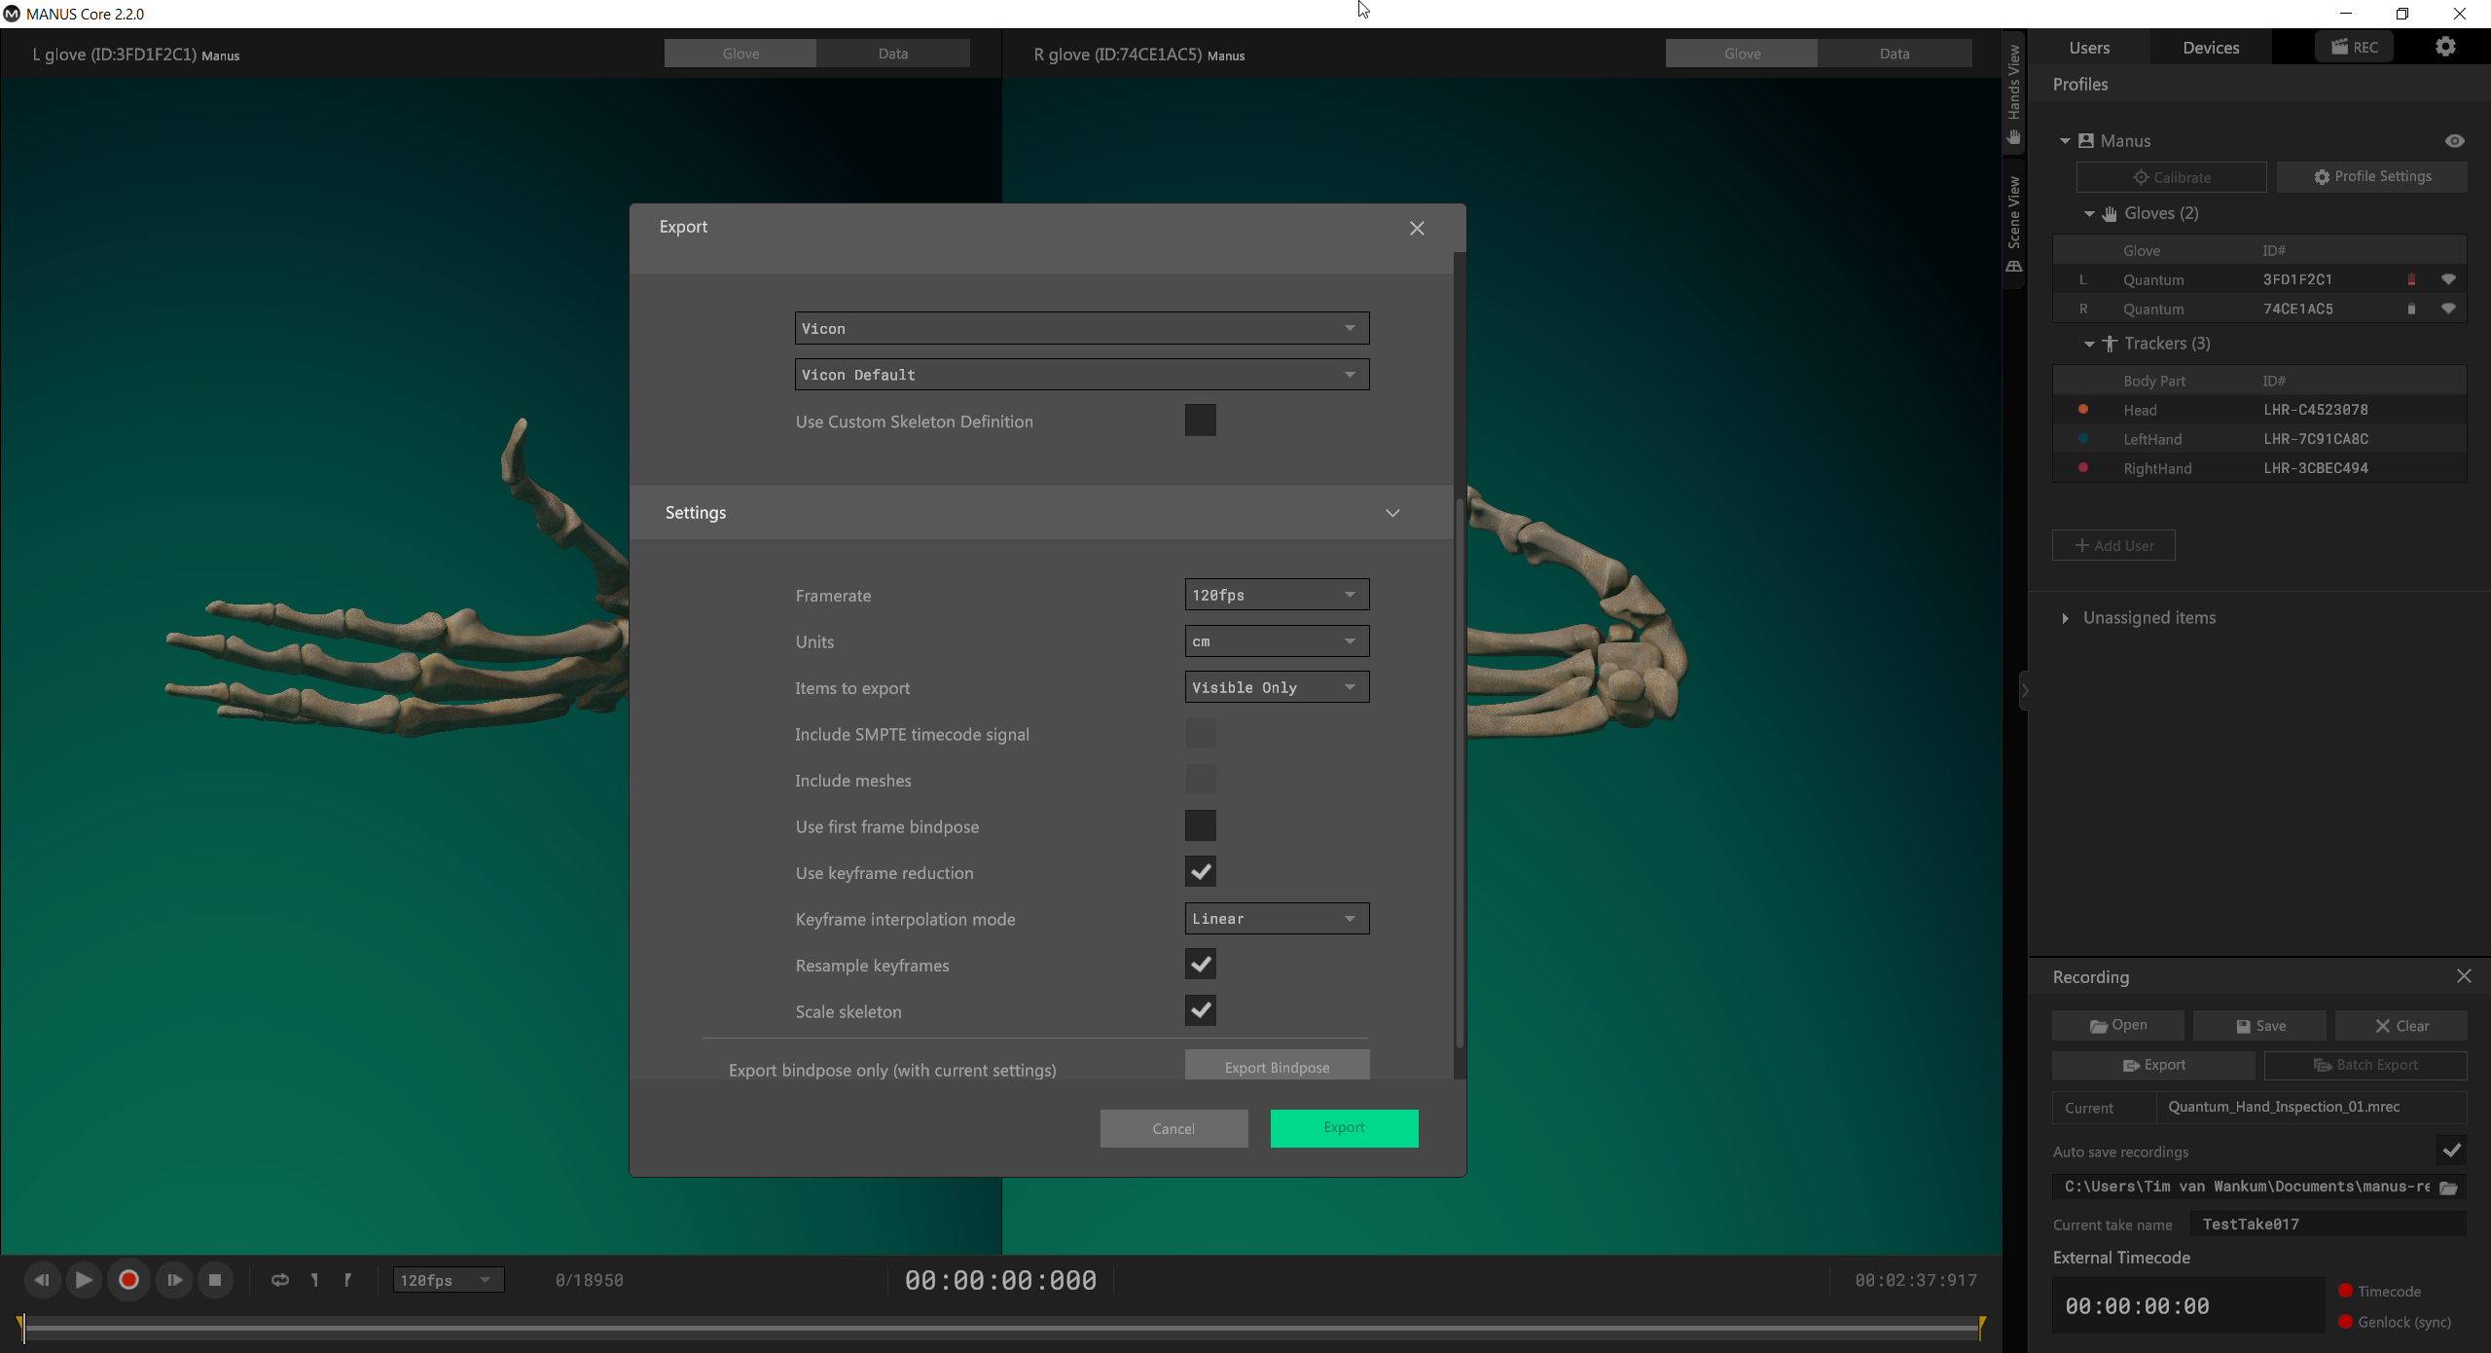Toggle the loop playback icon
The image size is (2491, 1353).
click(x=280, y=1280)
